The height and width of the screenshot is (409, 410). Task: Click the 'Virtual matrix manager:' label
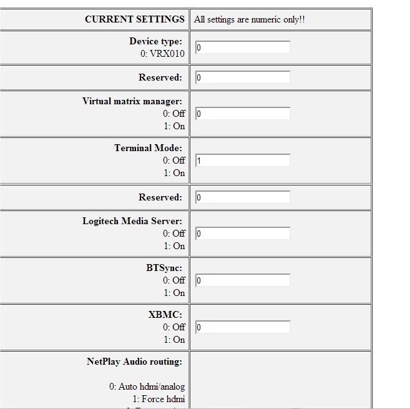(x=132, y=101)
